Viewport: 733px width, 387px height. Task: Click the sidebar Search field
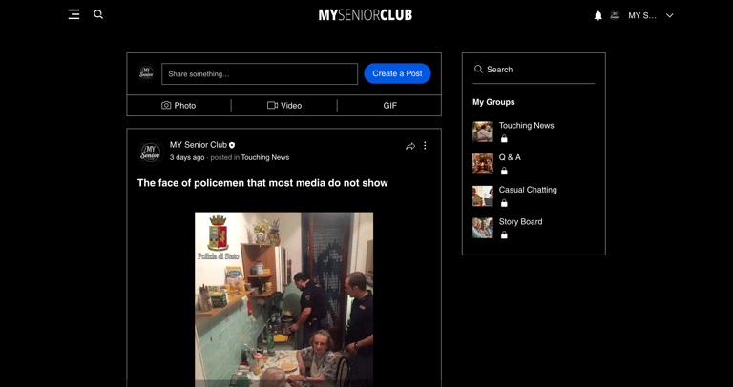pyautogui.click(x=534, y=70)
